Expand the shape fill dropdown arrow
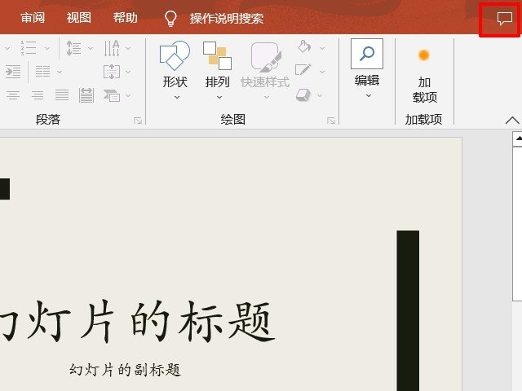The image size is (522, 391). 322,49
